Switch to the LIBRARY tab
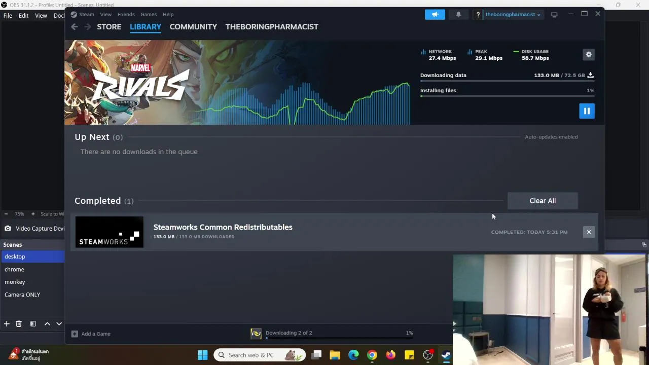This screenshot has width=649, height=365. (x=146, y=27)
